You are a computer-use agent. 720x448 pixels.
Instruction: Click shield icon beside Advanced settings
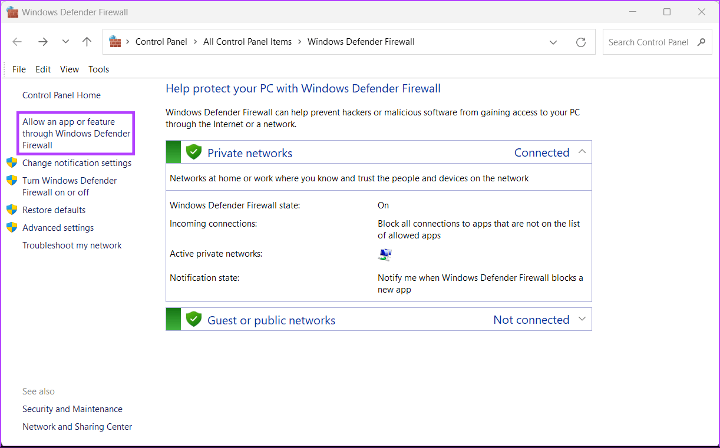click(12, 227)
